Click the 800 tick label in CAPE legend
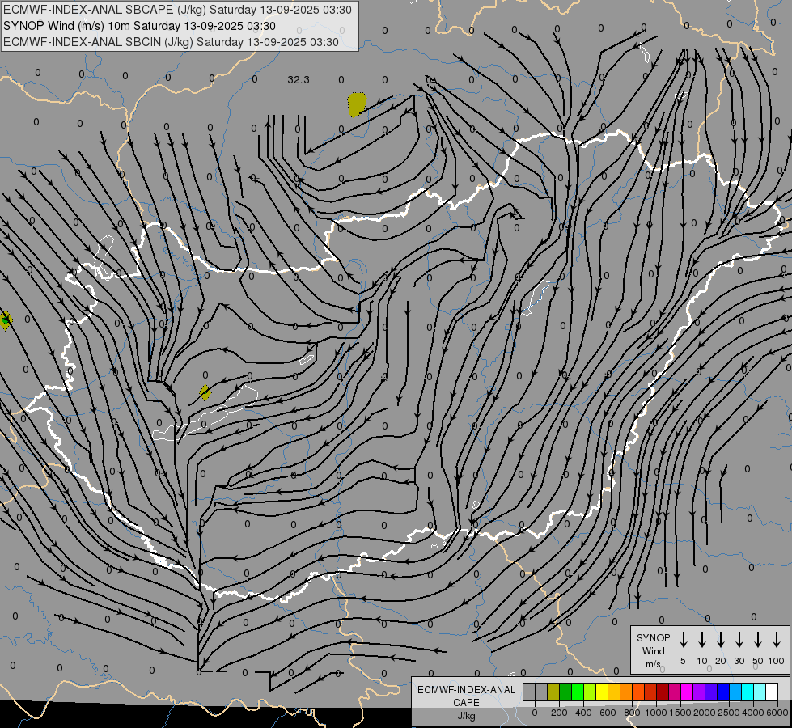 coord(632,713)
